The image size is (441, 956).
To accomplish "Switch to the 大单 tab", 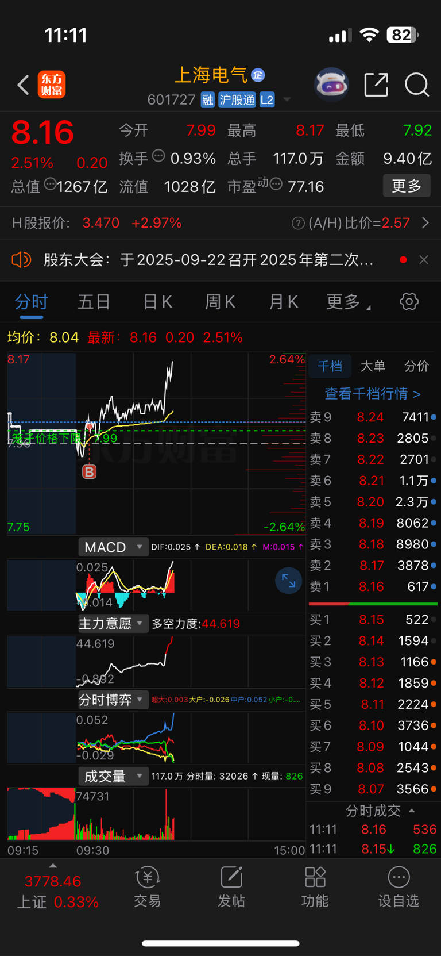I will (x=373, y=366).
